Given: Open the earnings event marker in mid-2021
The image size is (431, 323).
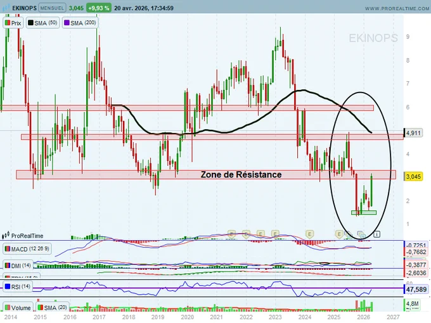Looking at the screenshot, I should (231, 234).
